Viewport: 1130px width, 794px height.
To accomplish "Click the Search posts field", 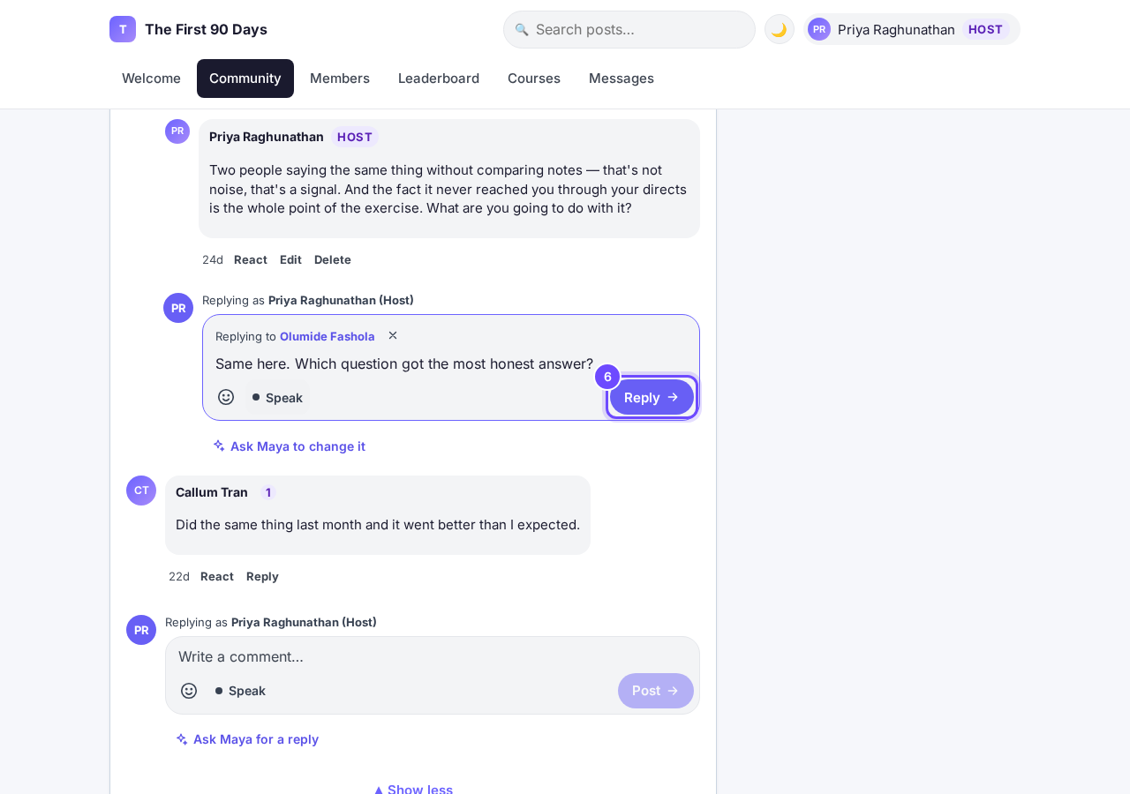I will tap(629, 29).
